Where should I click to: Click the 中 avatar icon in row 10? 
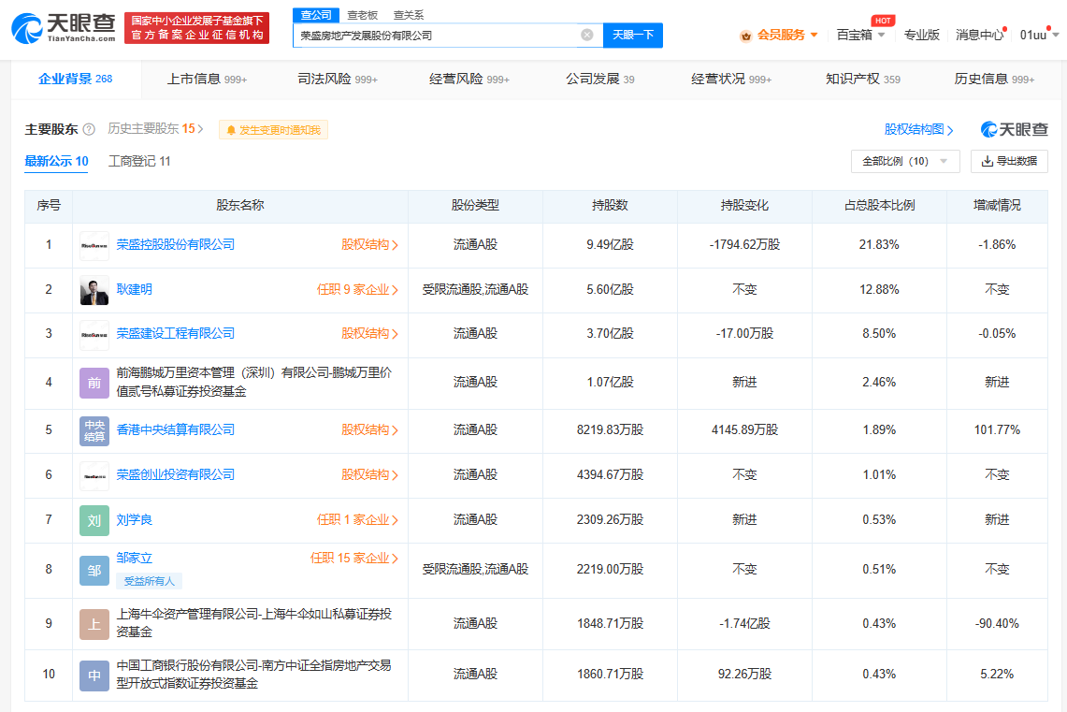click(x=94, y=676)
